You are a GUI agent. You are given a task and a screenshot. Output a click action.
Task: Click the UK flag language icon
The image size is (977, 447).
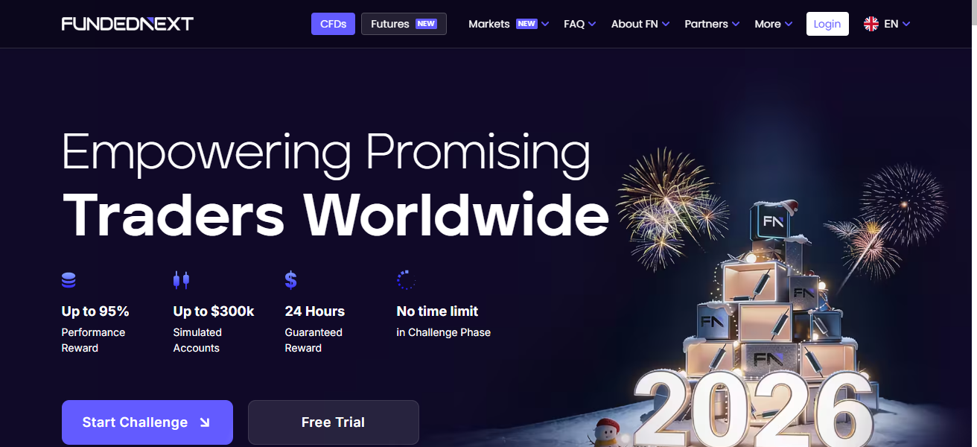pos(871,24)
